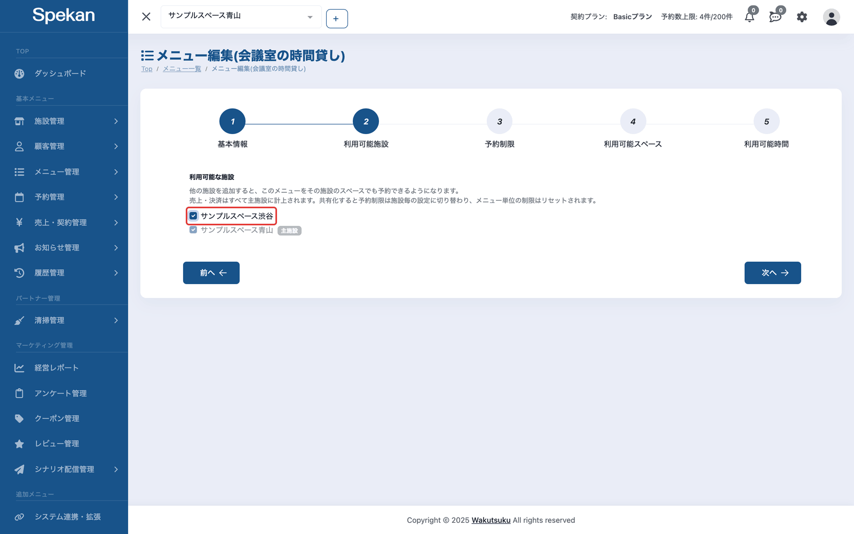The width and height of the screenshot is (854, 534).
Task: Click the ダッシュボード dashboard icon
Action: pyautogui.click(x=19, y=74)
